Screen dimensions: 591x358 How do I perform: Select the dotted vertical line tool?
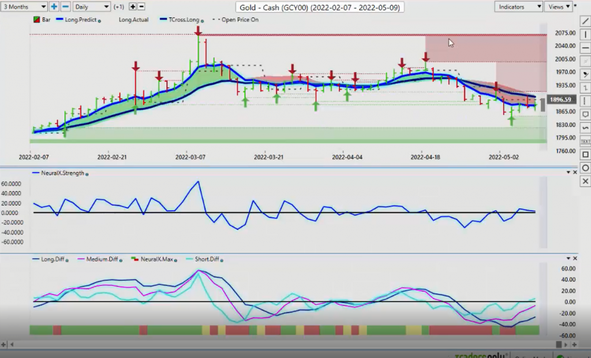pyautogui.click(x=585, y=100)
